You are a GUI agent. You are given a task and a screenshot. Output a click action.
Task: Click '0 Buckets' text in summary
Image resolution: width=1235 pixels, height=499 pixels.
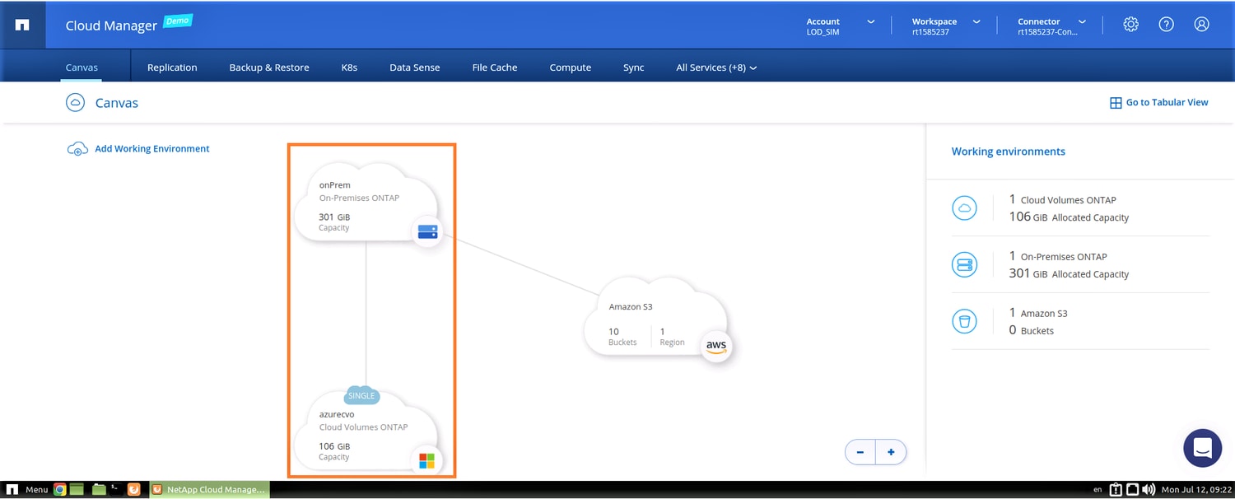(1032, 330)
